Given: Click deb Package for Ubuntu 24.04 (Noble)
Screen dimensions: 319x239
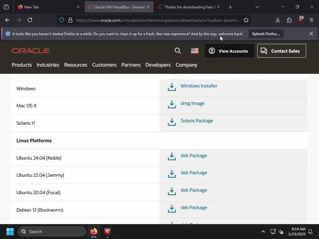Looking at the screenshot, I should (194, 156).
